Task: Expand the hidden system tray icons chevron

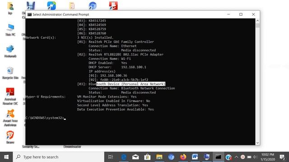Action: point(236,157)
